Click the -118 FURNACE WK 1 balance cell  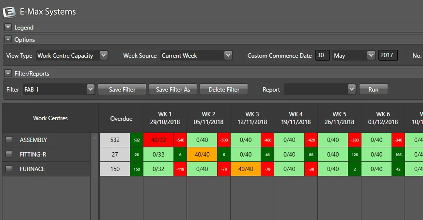(x=180, y=169)
